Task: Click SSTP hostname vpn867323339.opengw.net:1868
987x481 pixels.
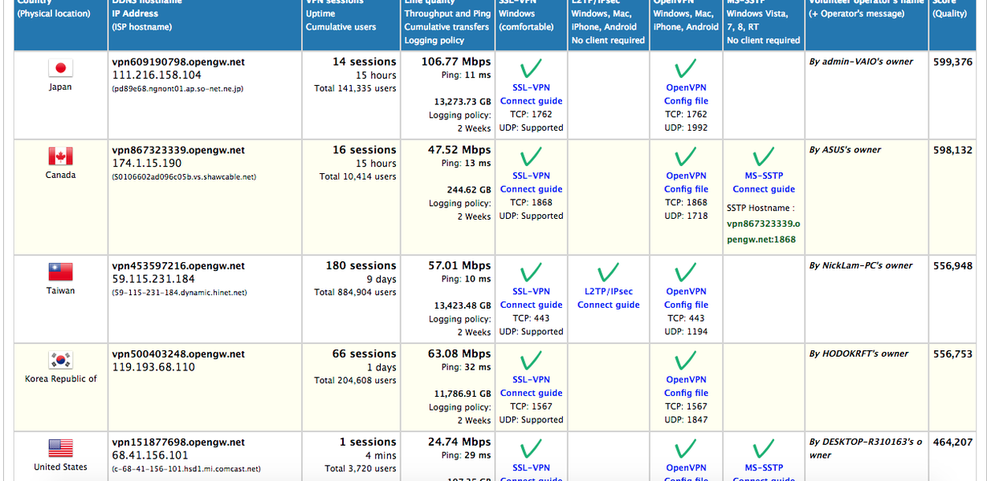Action: point(763,232)
